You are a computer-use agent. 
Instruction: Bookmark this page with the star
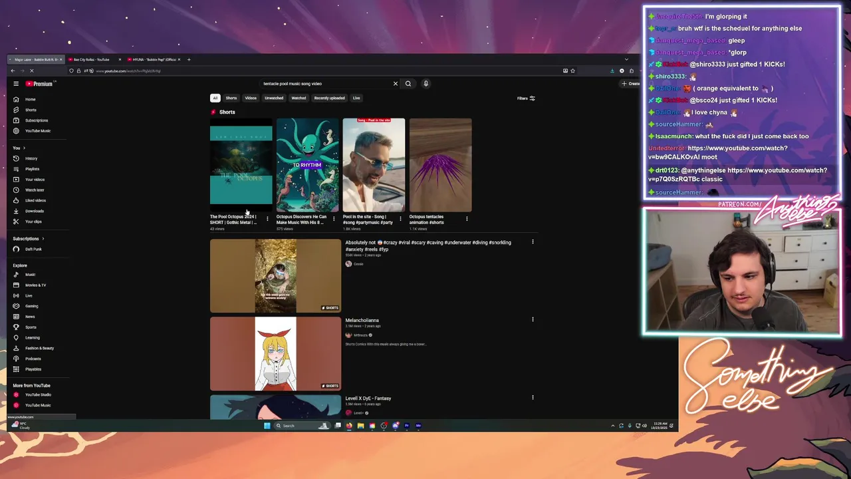pyautogui.click(x=572, y=71)
